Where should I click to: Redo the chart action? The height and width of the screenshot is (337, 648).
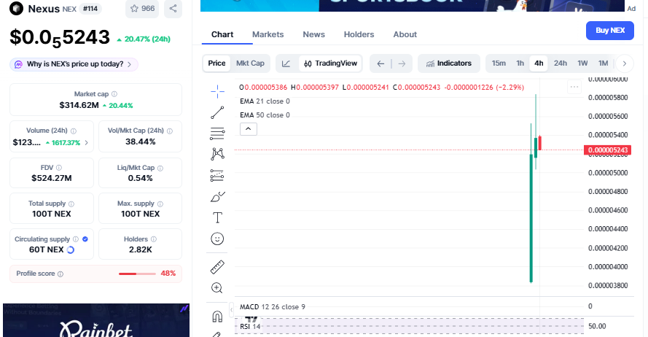coord(402,63)
